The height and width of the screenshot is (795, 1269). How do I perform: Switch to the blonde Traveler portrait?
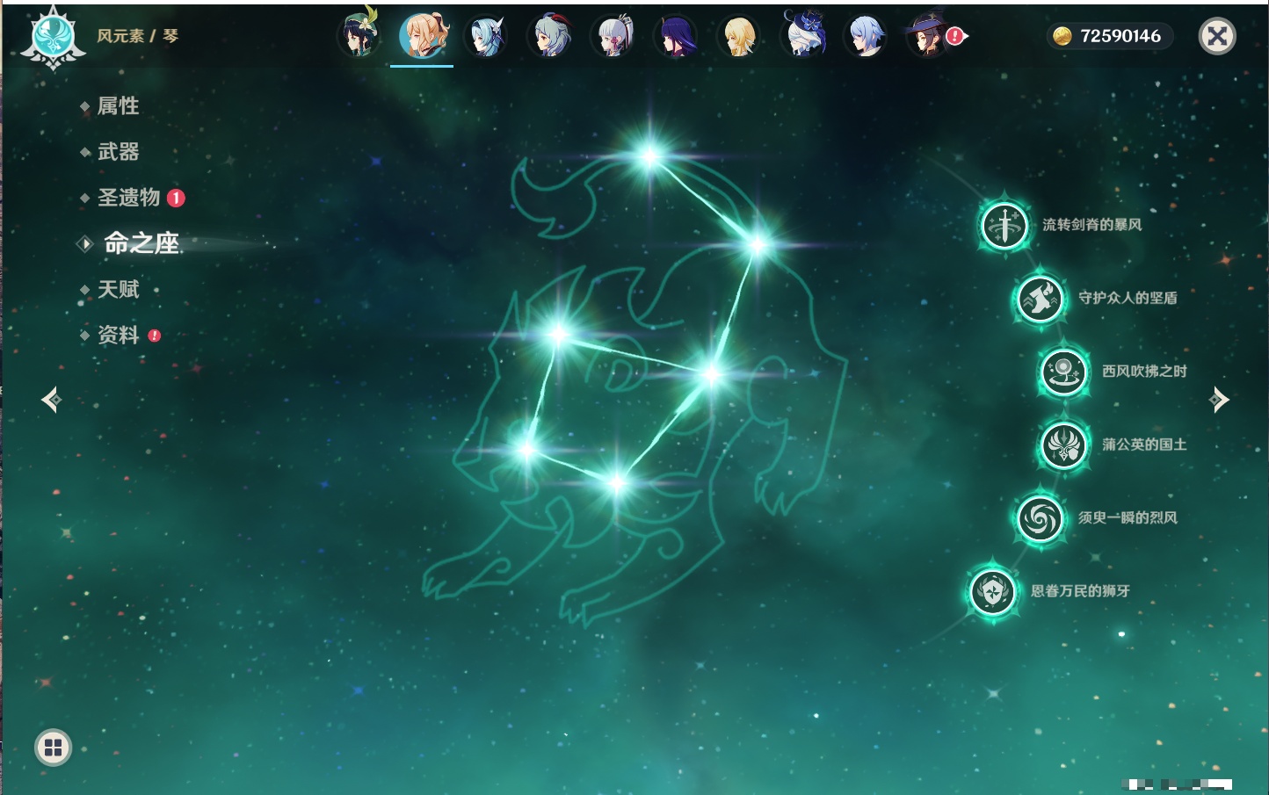point(739,36)
